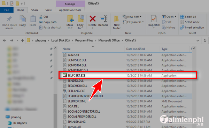Expand the Open dropdown arrow

pyautogui.click(x=175, y=17)
